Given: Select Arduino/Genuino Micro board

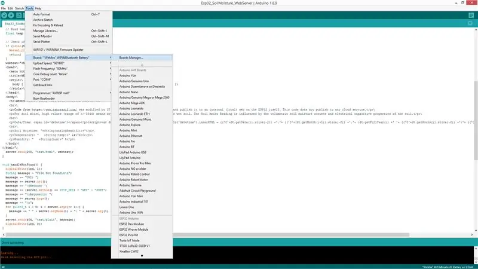Looking at the screenshot, I should (x=142, y=120).
